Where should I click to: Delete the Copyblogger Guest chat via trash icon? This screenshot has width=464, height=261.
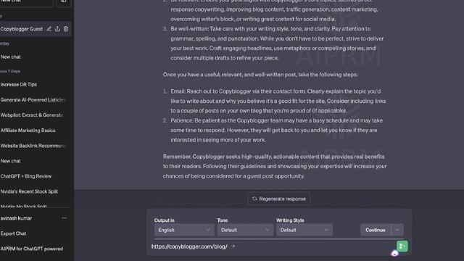tap(66, 29)
